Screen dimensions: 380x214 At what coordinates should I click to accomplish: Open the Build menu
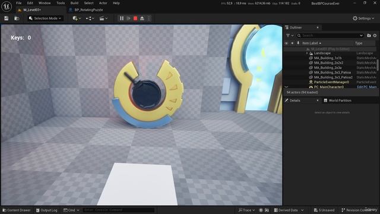[x=74, y=3]
